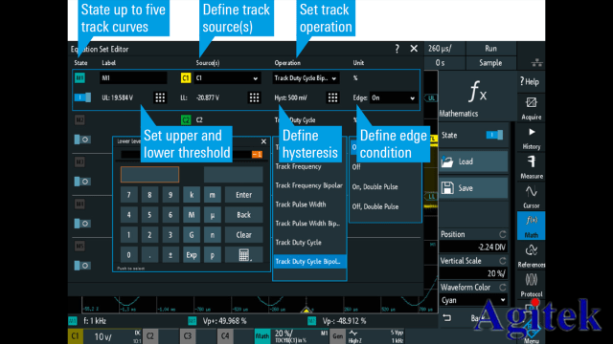Open the keypad for UL threshold
Image resolution: width=613 pixels, height=344 pixels.
tap(160, 97)
